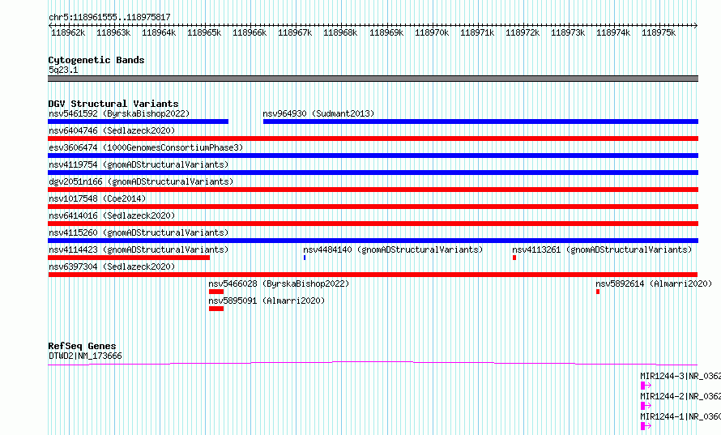Open the nsv6414016 (Sedlazeck2020) label

click(x=112, y=215)
